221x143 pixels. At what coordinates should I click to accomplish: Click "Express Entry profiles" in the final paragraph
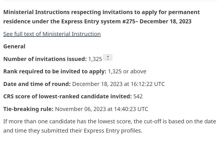(x=112, y=131)
